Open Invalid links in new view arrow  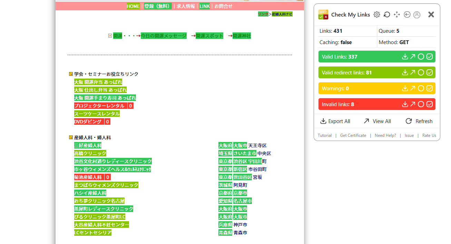click(x=413, y=104)
